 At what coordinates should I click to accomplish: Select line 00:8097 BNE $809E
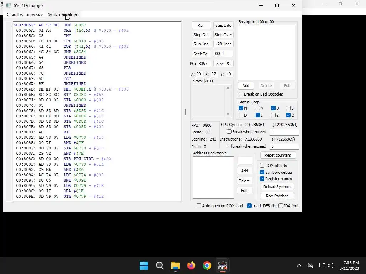pyautogui.click(x=51, y=180)
